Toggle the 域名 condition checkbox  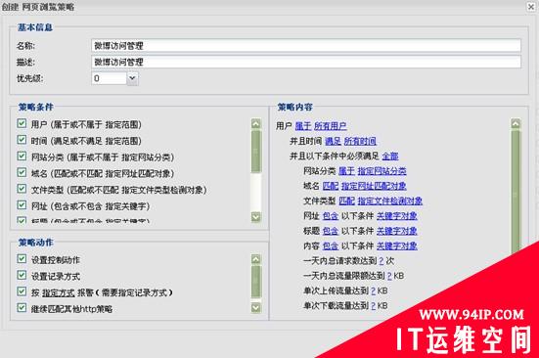pyautogui.click(x=22, y=172)
